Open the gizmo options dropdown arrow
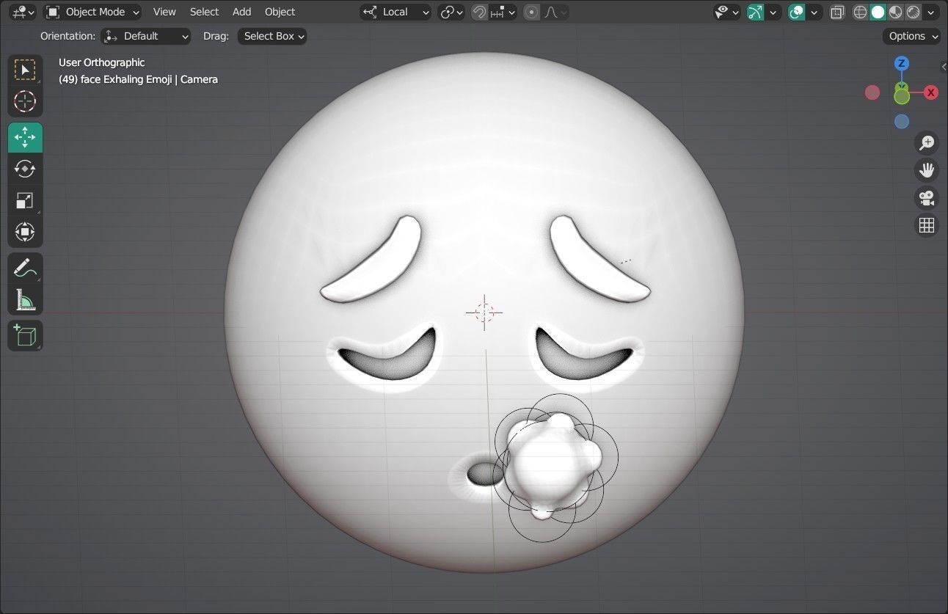The height and width of the screenshot is (614, 948). [772, 12]
